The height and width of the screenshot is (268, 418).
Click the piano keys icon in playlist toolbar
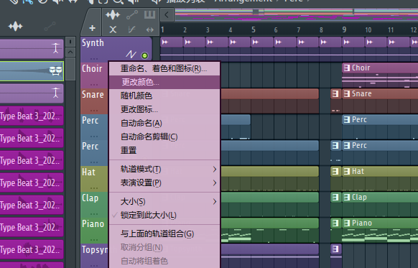point(149,14)
